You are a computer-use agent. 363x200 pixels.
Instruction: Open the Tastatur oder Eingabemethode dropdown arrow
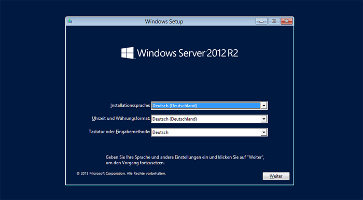pos(263,133)
